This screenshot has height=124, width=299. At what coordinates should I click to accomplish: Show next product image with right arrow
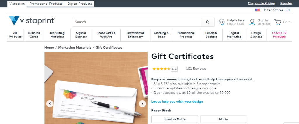(142, 104)
